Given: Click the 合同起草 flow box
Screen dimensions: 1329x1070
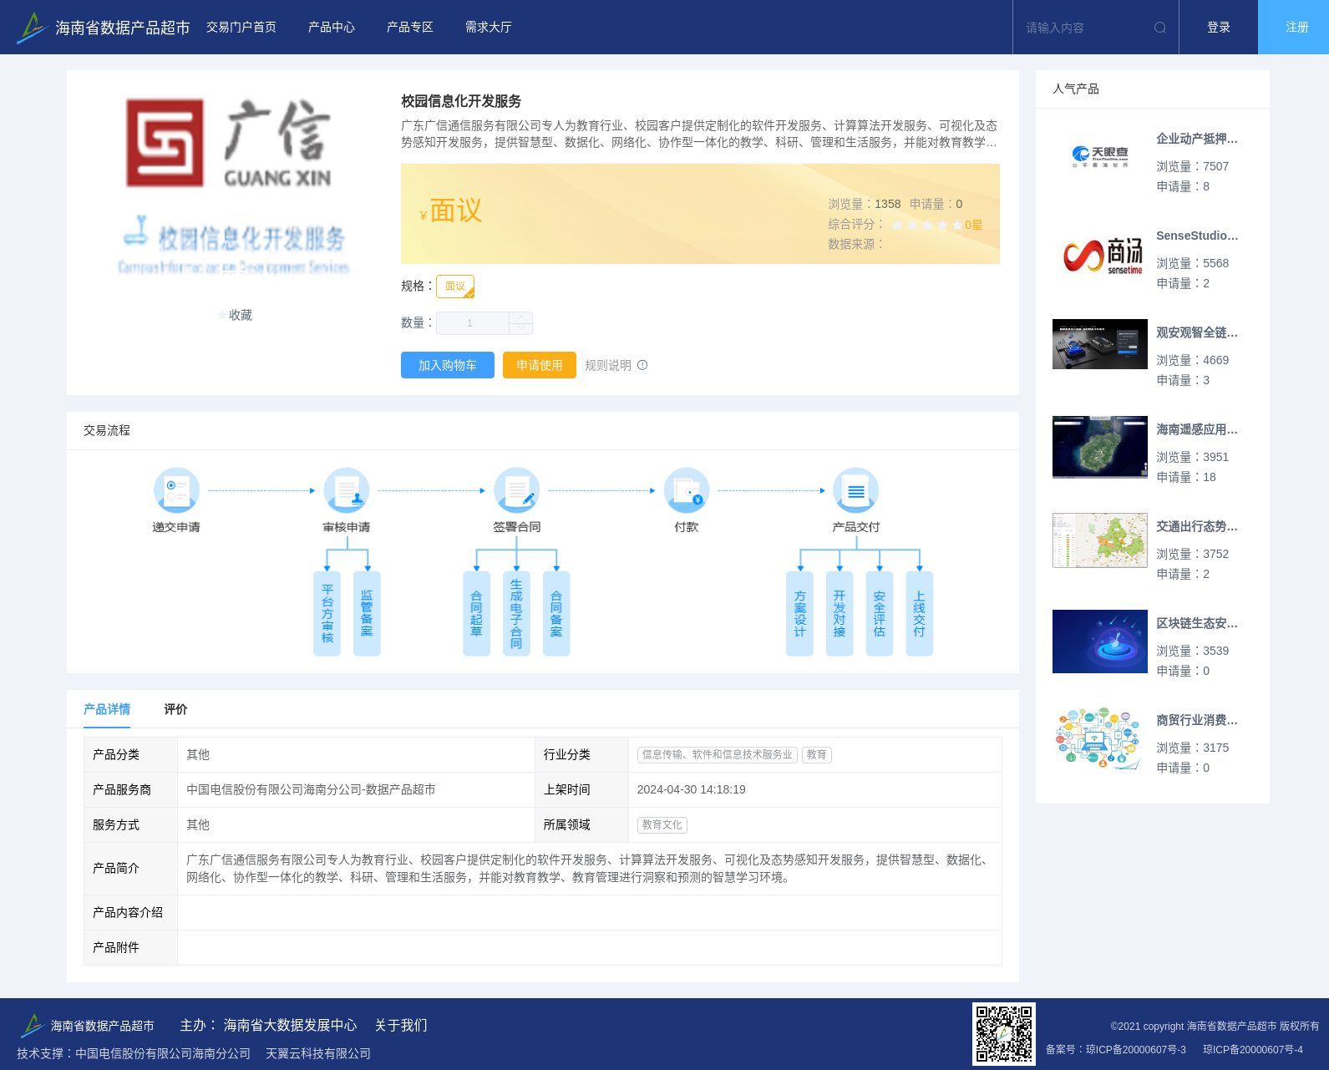Looking at the screenshot, I should pos(476,614).
